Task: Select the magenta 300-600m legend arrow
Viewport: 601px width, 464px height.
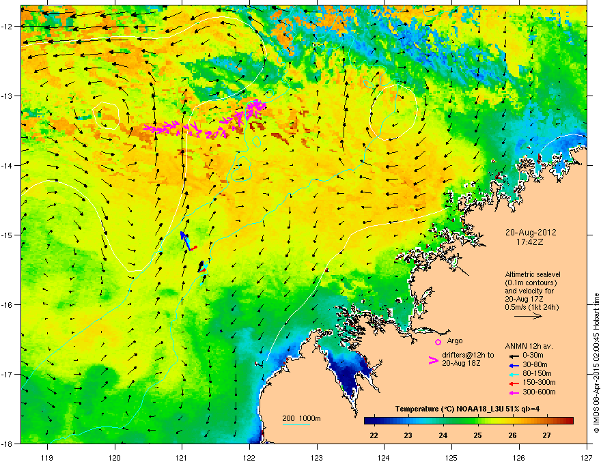Action: (514, 392)
